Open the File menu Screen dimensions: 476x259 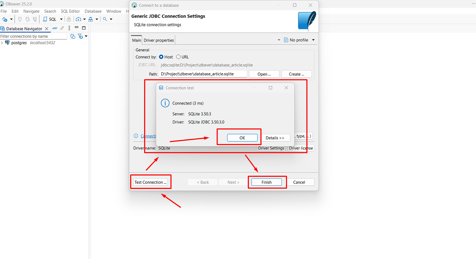point(3,11)
